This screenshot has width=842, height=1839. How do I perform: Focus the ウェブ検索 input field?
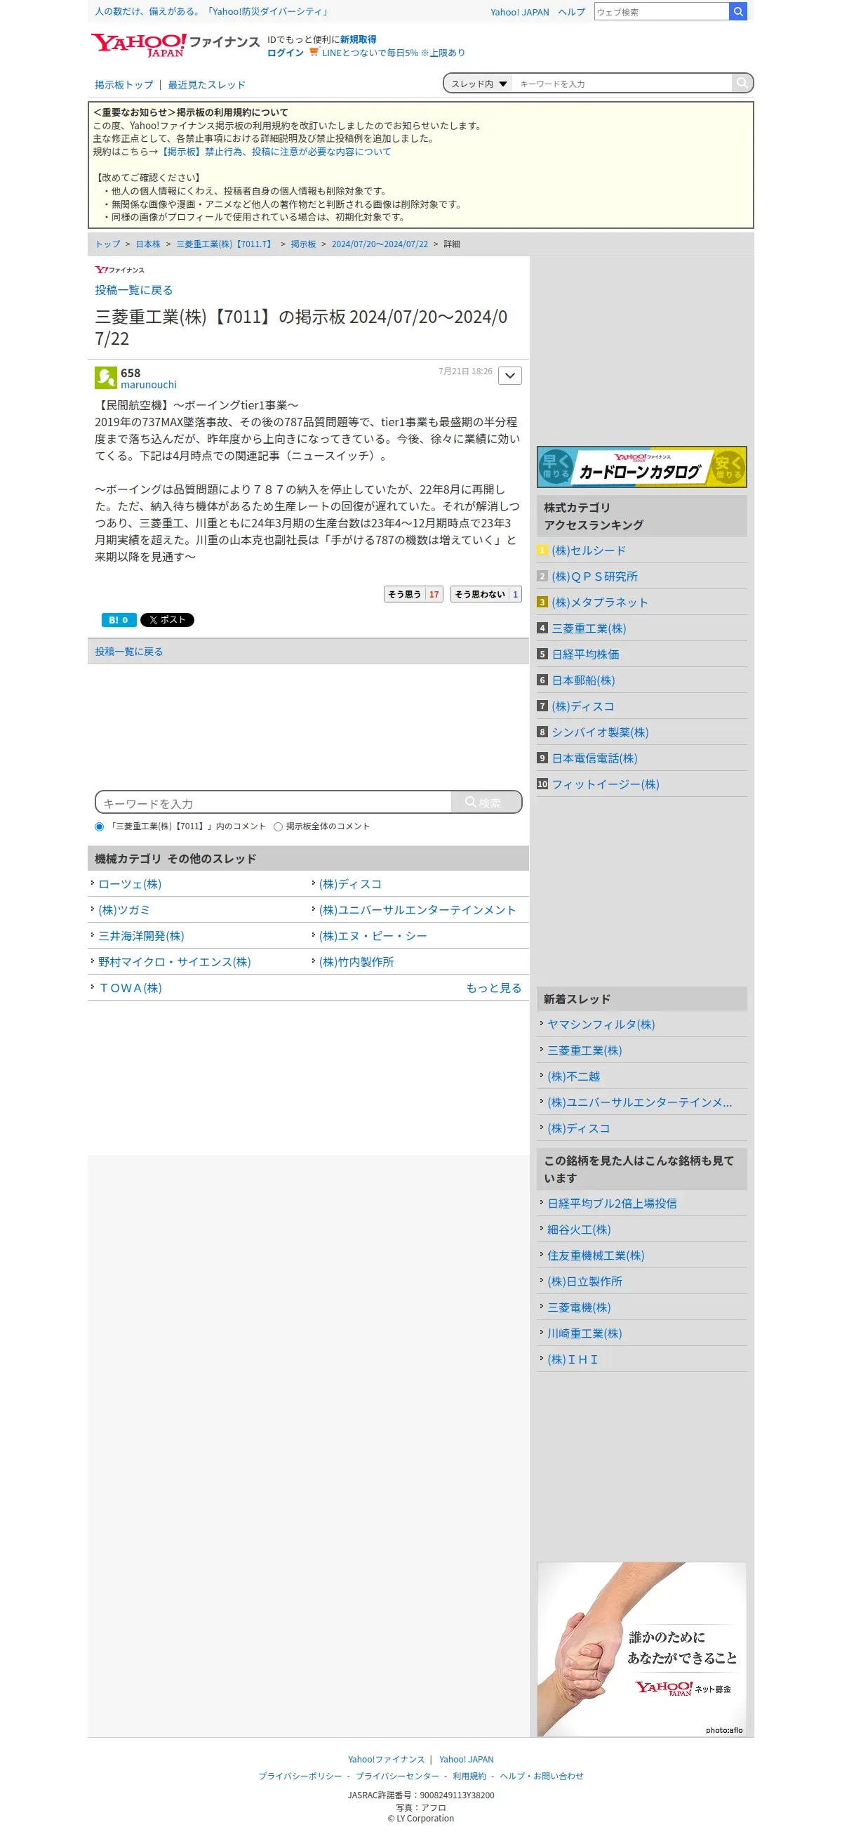pos(662,11)
